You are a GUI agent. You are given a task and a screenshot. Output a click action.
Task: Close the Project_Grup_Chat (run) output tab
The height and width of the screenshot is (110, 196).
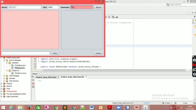tap(58, 77)
